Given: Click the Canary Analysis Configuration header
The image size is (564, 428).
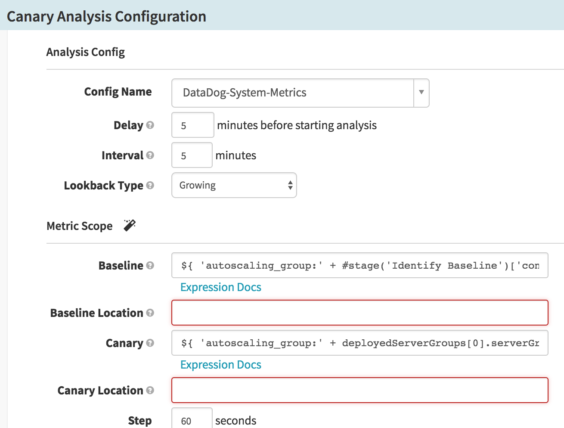Looking at the screenshot, I should pyautogui.click(x=106, y=16).
